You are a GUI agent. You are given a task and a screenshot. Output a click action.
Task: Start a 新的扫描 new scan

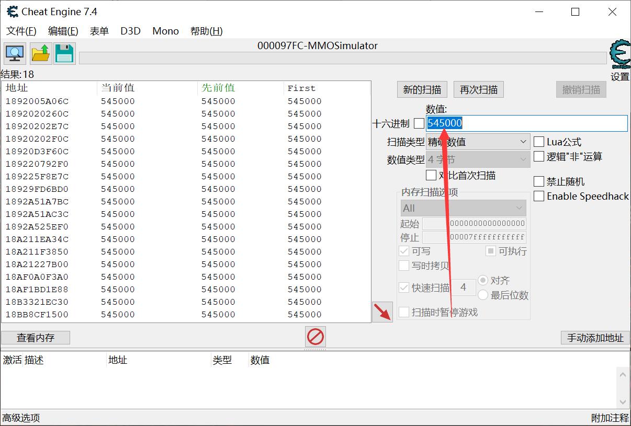click(422, 89)
